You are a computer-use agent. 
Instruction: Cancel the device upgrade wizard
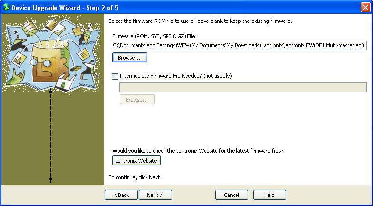click(x=231, y=195)
